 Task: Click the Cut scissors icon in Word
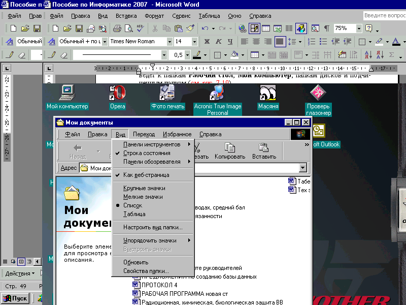click(x=155, y=28)
